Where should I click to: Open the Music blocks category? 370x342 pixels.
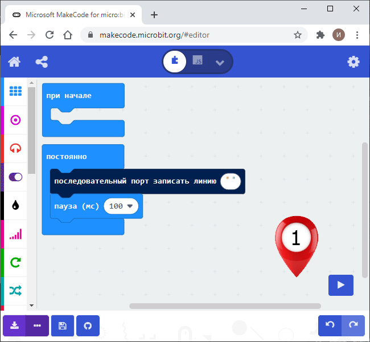coord(15,148)
